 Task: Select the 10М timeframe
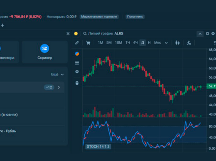pos(118,42)
